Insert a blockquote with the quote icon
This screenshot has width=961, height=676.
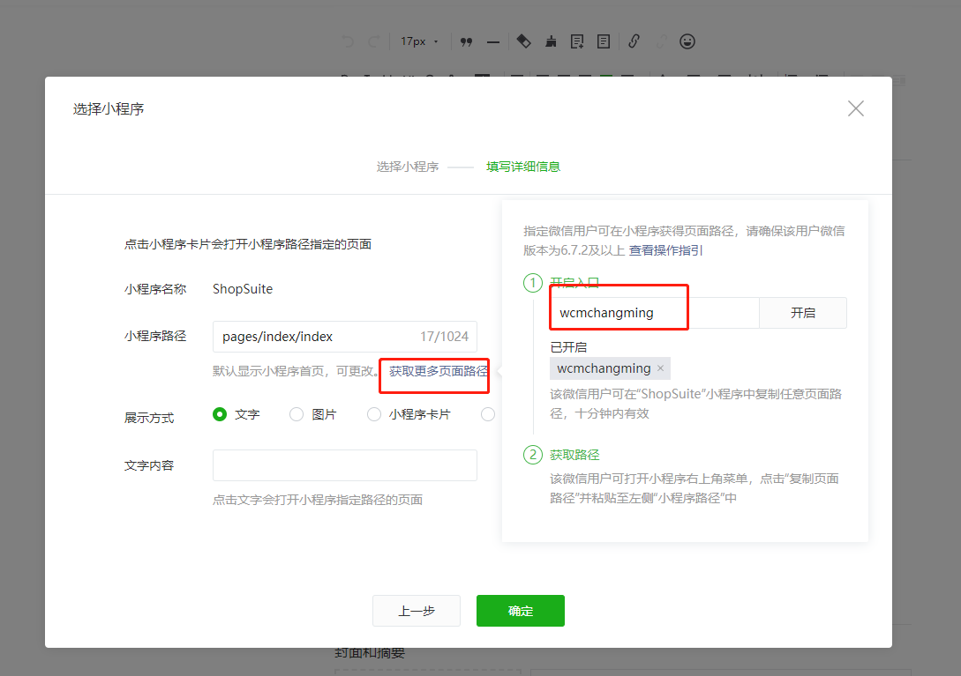click(x=467, y=41)
